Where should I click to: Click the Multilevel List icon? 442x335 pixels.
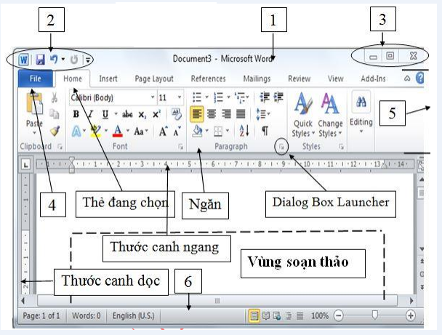click(x=240, y=97)
